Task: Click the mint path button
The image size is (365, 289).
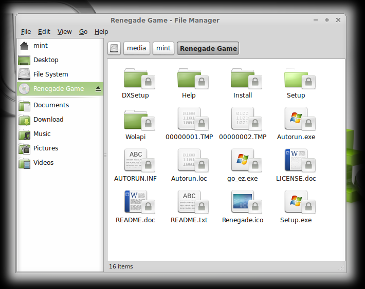Action: pyautogui.click(x=163, y=48)
